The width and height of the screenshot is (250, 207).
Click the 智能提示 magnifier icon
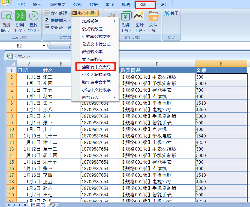click(6, 16)
